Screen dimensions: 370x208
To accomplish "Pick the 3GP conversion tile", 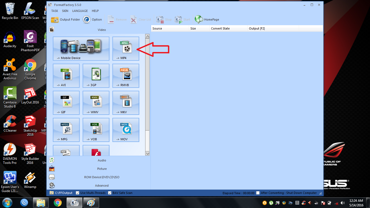I will click(96, 76).
